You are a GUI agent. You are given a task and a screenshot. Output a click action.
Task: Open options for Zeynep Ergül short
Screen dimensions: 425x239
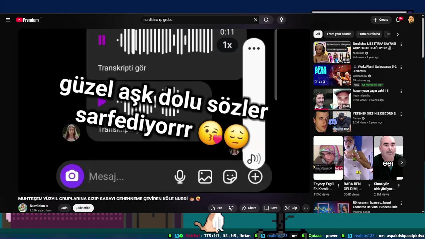[x=339, y=186]
